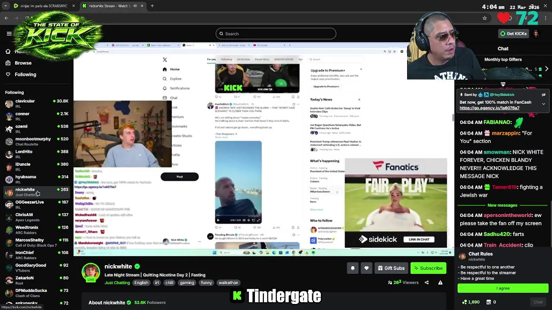Show the next Monthly top Gifters with the arrow

pyautogui.click(x=546, y=69)
